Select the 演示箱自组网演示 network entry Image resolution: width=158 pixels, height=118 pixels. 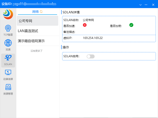(x=38, y=41)
